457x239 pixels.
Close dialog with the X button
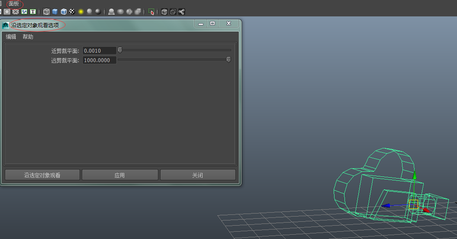pos(228,24)
